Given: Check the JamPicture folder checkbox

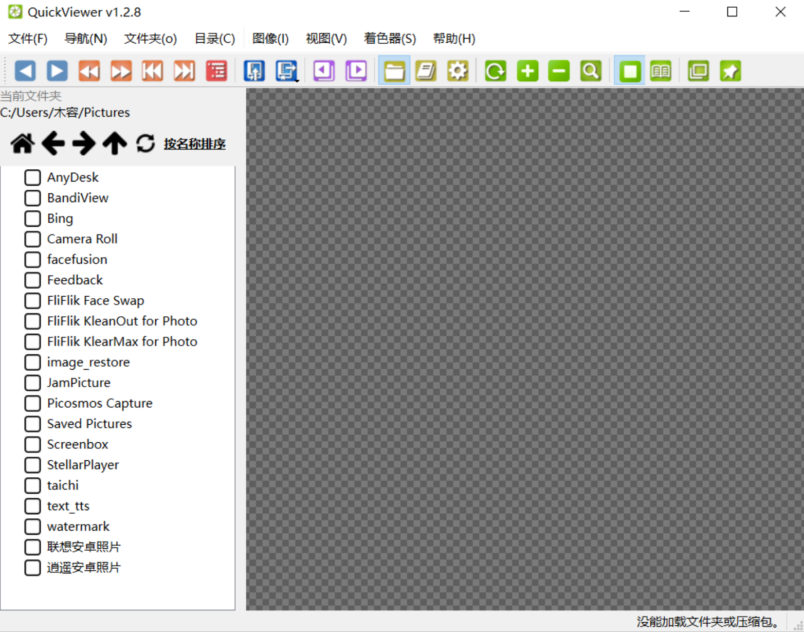Looking at the screenshot, I should pos(32,383).
